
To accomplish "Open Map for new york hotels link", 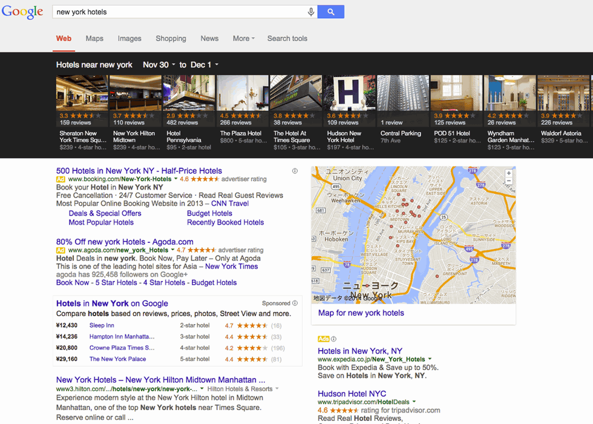I will [361, 313].
